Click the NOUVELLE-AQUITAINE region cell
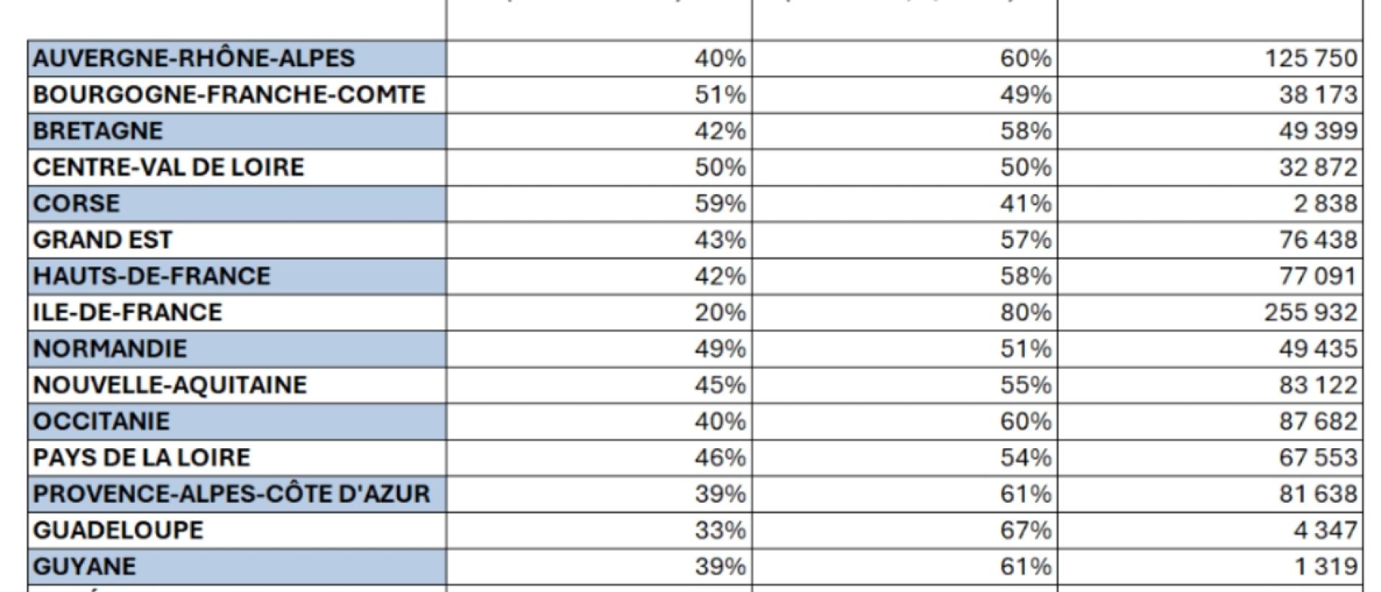The width and height of the screenshot is (1381, 592). [x=170, y=385]
